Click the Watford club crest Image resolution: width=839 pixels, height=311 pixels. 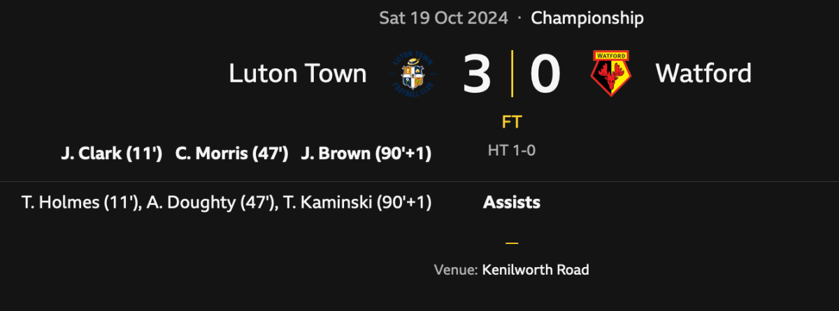click(x=610, y=73)
